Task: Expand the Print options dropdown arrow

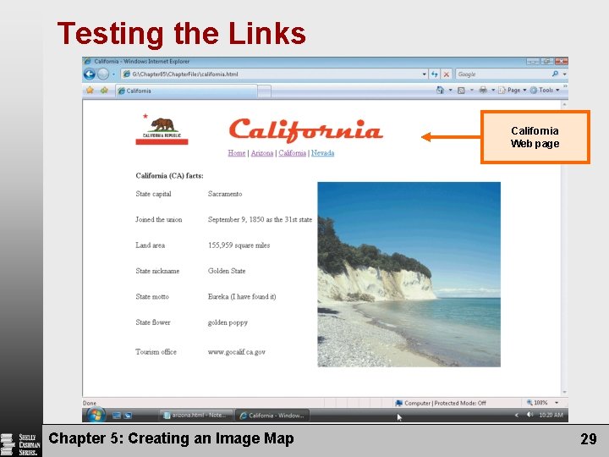Action: (493, 91)
